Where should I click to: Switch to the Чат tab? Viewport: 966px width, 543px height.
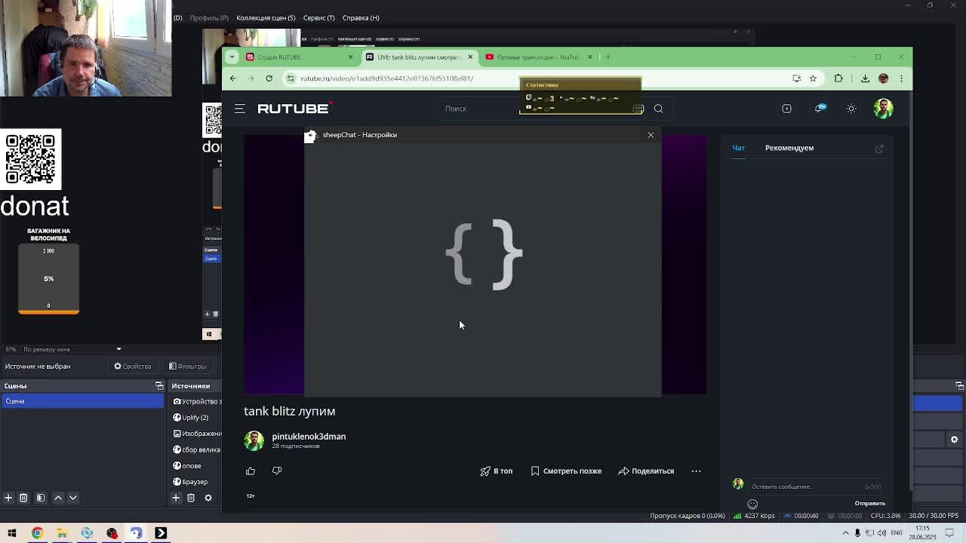[x=739, y=148]
